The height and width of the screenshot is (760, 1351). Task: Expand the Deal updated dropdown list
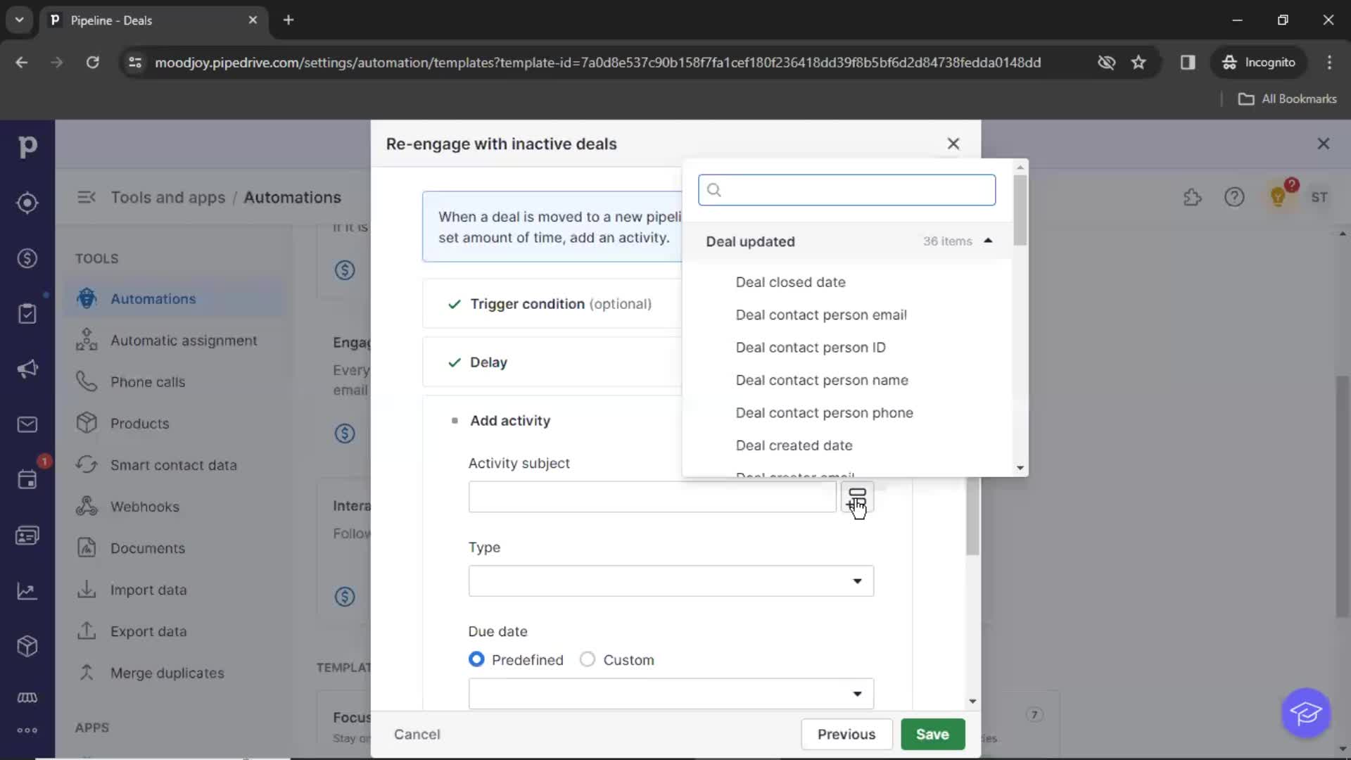click(x=988, y=241)
